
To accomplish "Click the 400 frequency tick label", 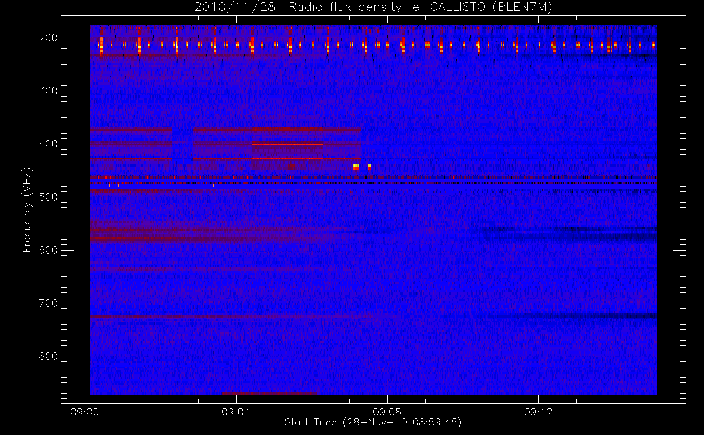I will tap(48, 144).
